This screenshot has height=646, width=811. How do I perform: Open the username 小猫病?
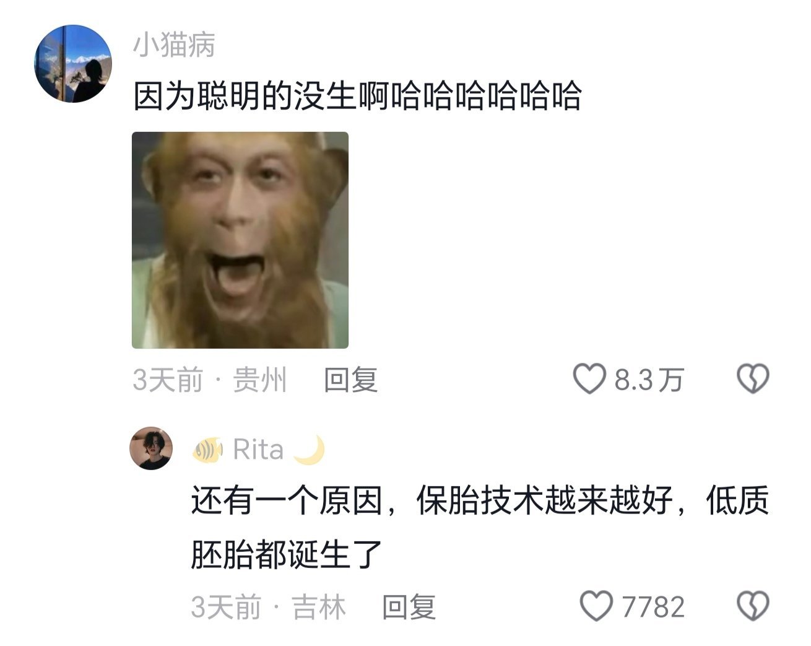(x=174, y=45)
